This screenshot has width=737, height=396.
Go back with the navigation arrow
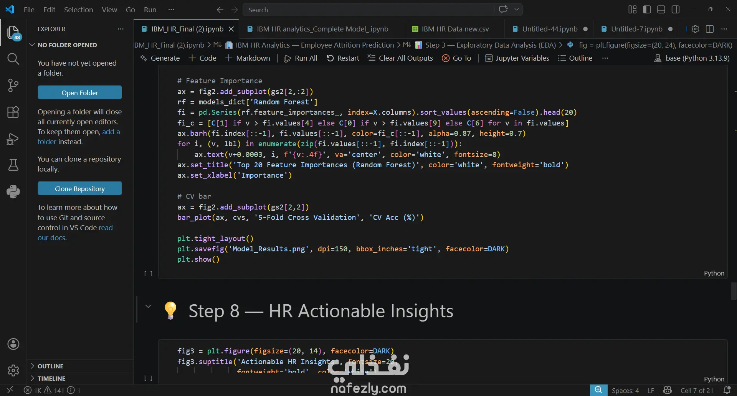tap(220, 10)
